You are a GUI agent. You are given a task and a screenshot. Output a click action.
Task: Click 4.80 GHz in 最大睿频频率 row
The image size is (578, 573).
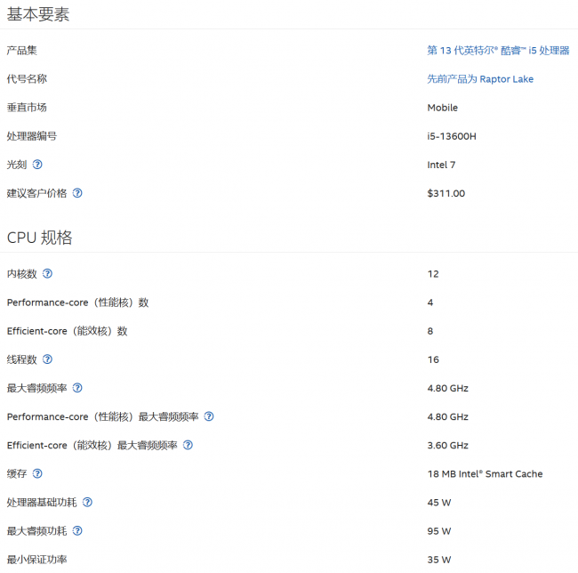coord(448,388)
